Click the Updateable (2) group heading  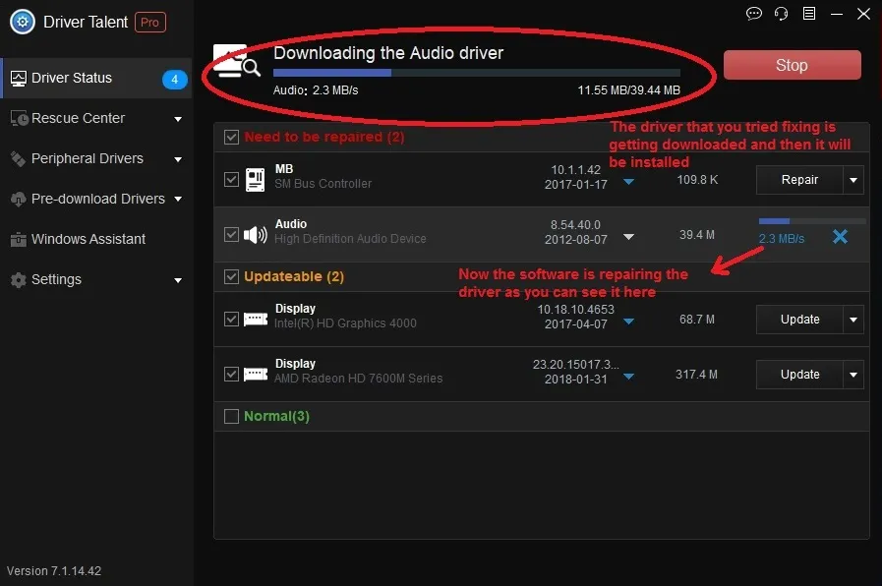(x=294, y=276)
